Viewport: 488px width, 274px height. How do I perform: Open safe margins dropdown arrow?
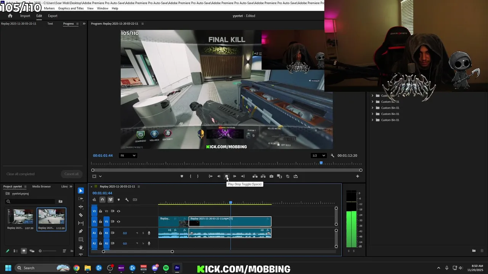100,176
